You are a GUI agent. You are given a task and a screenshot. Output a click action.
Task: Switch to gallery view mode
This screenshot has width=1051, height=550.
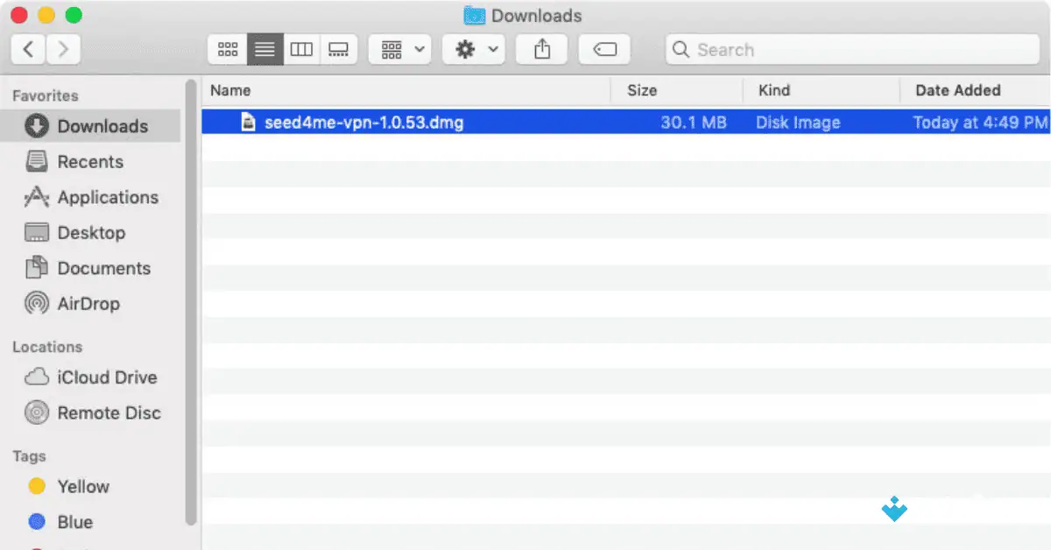pos(338,50)
